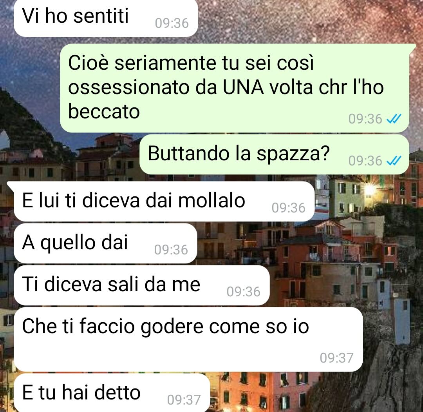Select the 'Cioè seriamente tu sei così' message
Viewport: 423px width, 412px height.
pyautogui.click(x=235, y=88)
